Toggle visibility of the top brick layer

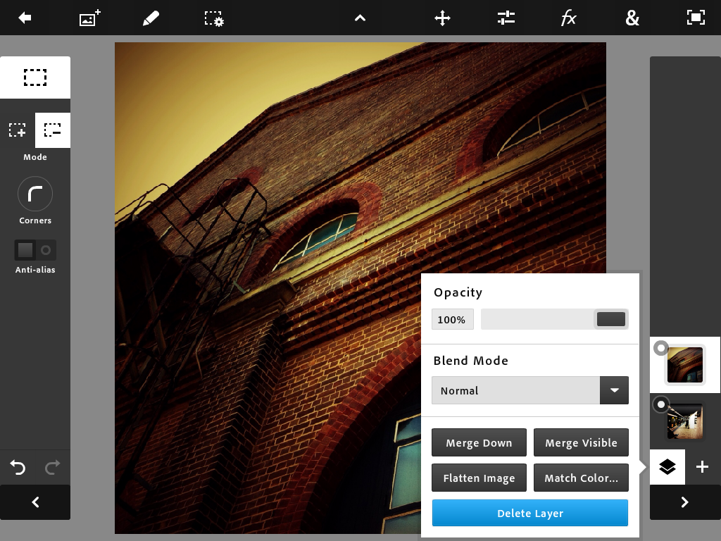(660, 348)
